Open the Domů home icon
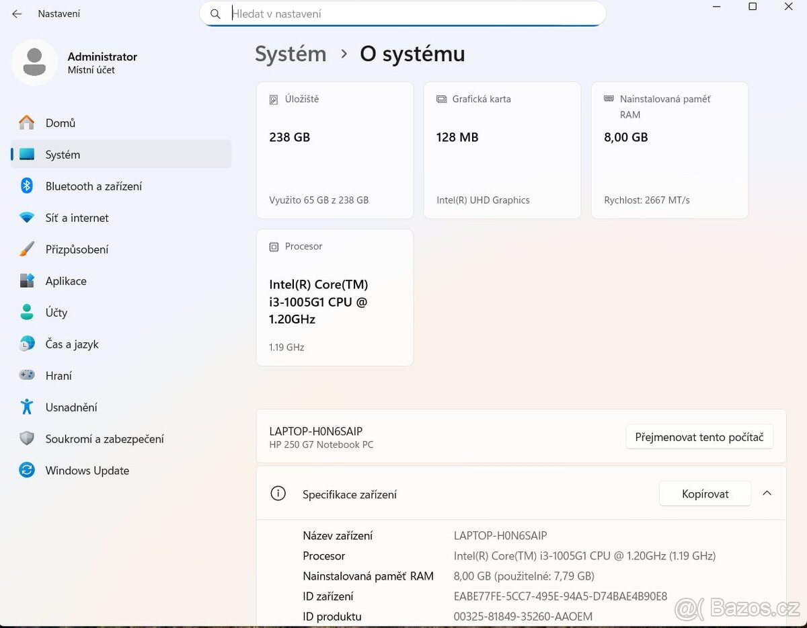Image resolution: width=807 pixels, height=628 pixels. point(27,123)
